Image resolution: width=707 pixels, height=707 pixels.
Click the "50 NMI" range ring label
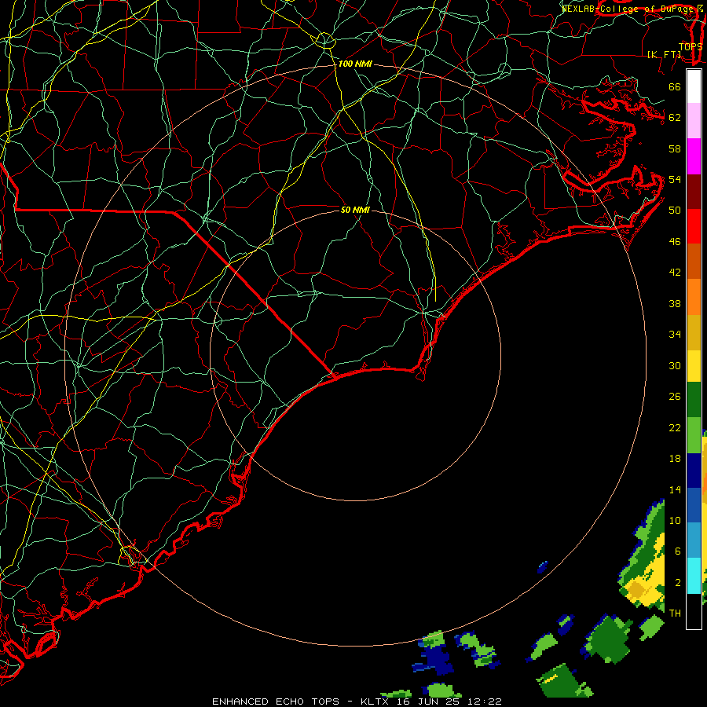tap(355, 210)
